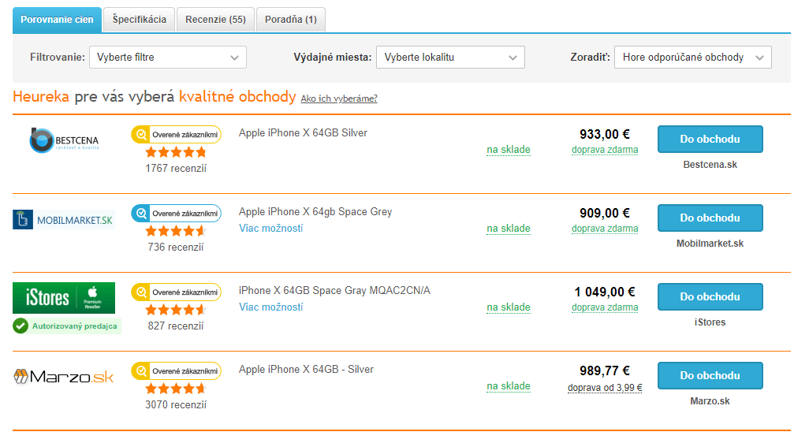Open the Vyberte filtre dropdown

point(168,58)
